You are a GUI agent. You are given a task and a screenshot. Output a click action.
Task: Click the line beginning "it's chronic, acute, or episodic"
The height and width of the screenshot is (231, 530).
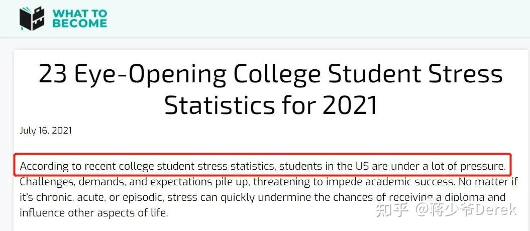[x=262, y=197]
